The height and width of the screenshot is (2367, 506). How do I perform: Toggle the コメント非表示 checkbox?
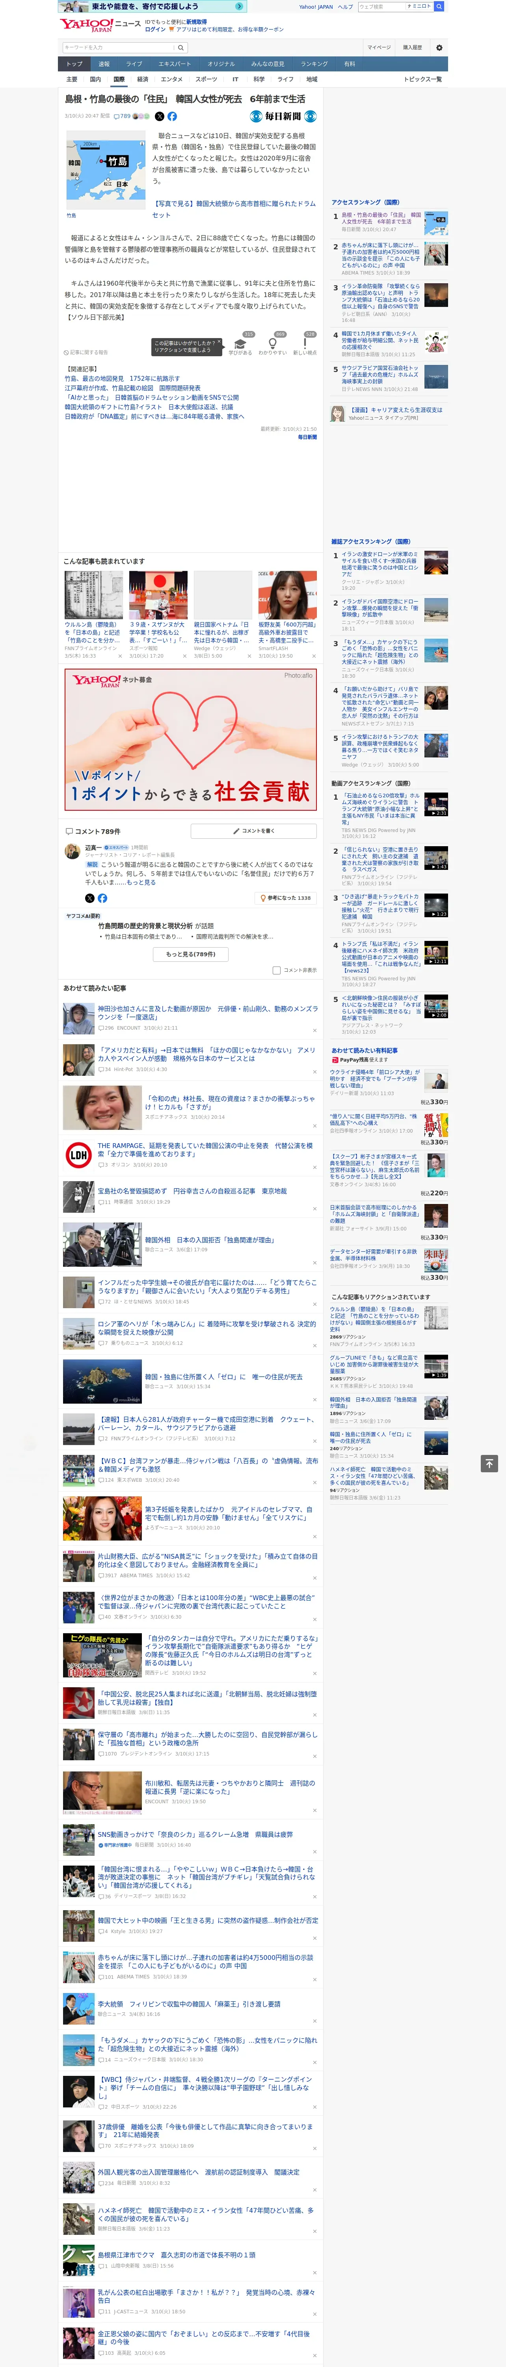[x=276, y=970]
